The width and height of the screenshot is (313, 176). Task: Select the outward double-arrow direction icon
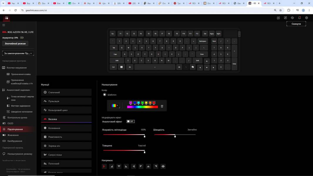163,166
